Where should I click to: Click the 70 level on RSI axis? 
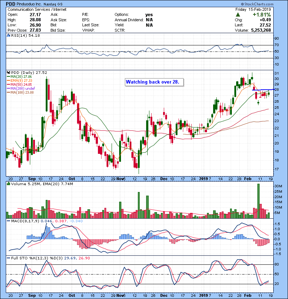click(276, 45)
